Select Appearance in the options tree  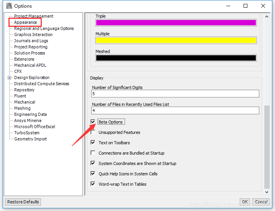(x=25, y=22)
